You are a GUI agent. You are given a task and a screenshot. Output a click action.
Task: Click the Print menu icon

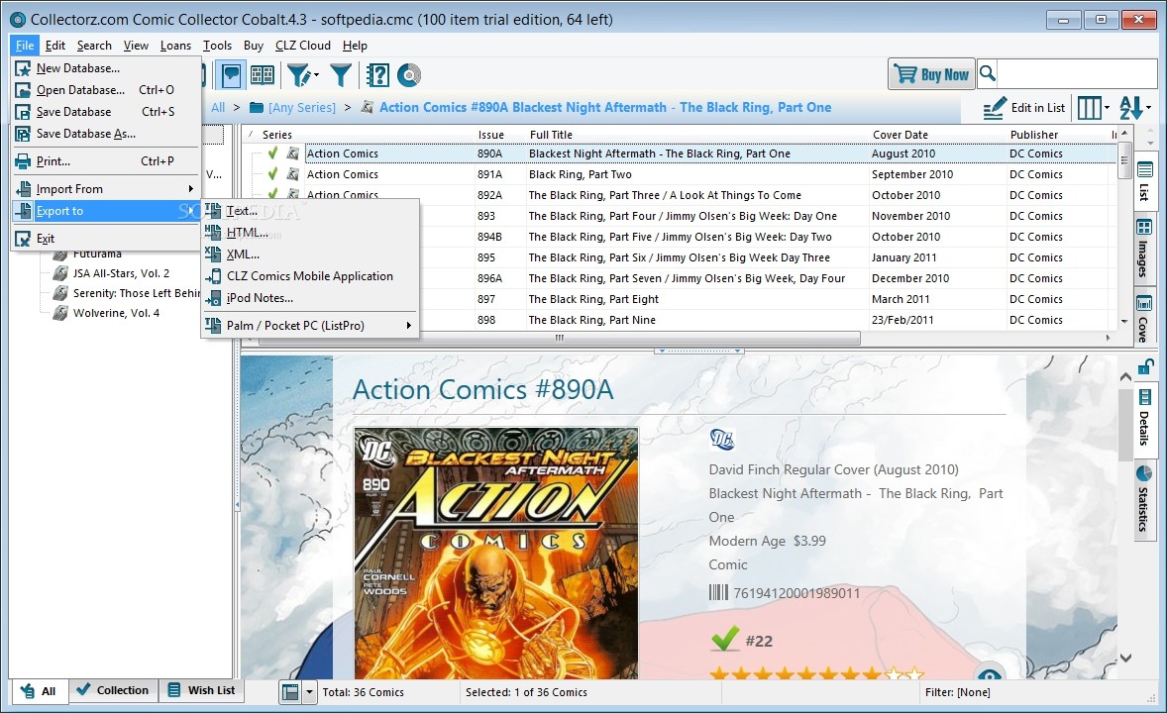(x=23, y=161)
